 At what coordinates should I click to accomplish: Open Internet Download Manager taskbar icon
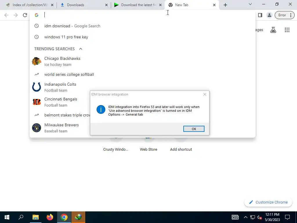(78, 217)
